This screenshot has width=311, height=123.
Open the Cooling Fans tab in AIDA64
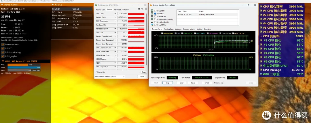coord(168,29)
